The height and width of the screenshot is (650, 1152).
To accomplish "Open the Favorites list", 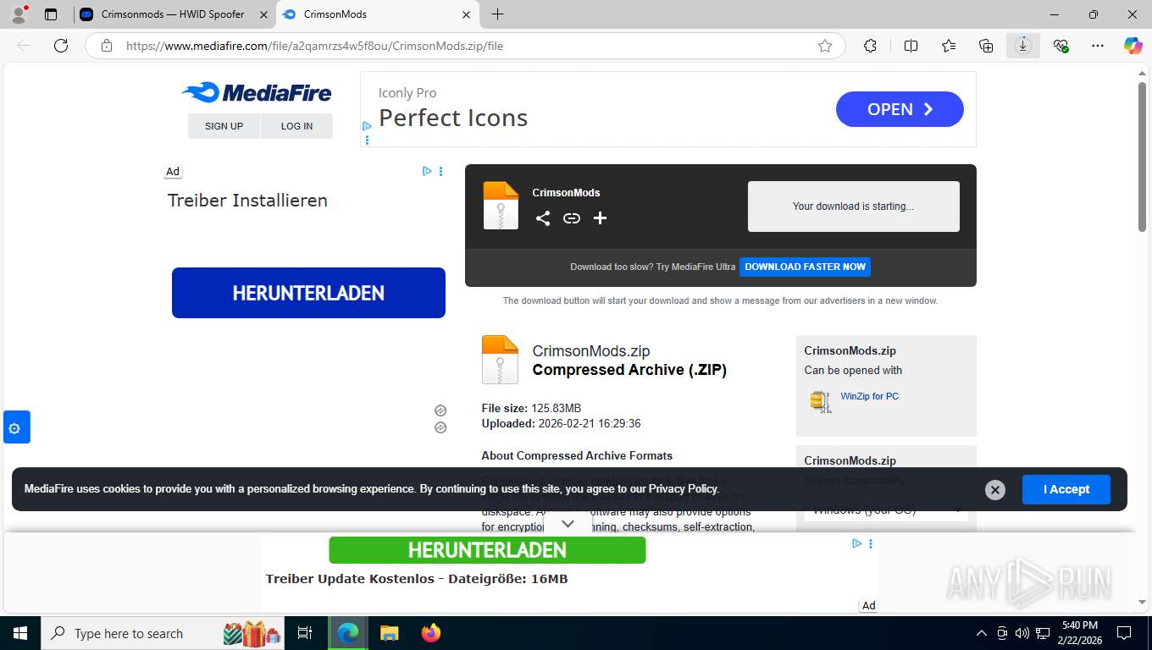I will click(948, 46).
